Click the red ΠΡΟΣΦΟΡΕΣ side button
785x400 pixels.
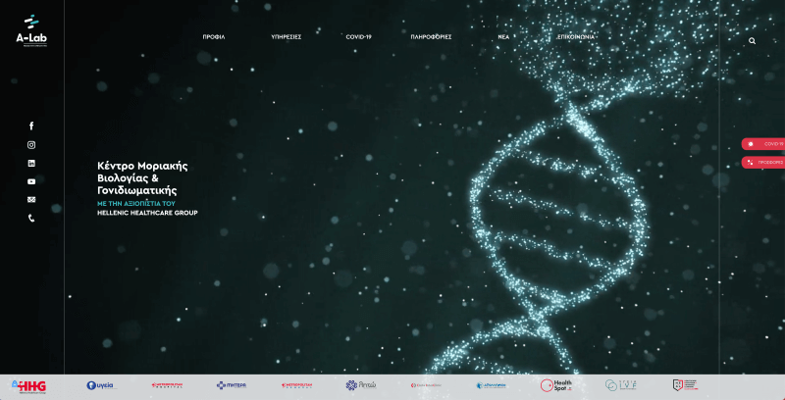click(763, 162)
